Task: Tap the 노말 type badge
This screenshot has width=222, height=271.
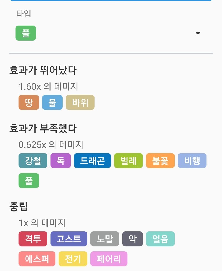Action: pyautogui.click(x=105, y=239)
